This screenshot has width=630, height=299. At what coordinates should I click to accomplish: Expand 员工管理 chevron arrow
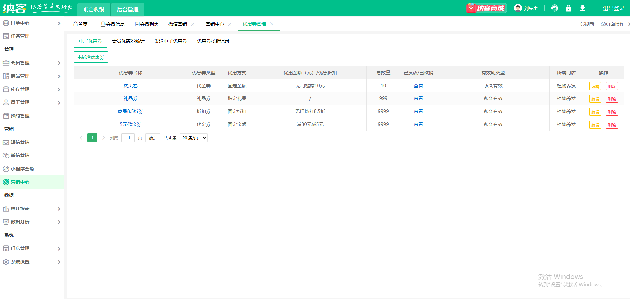(x=59, y=103)
